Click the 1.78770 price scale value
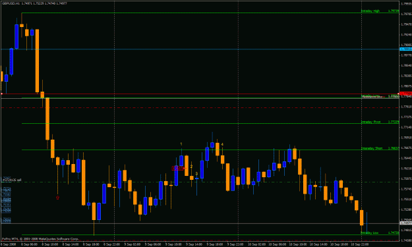The width and height of the screenshot is (412, 247). click(x=406, y=55)
